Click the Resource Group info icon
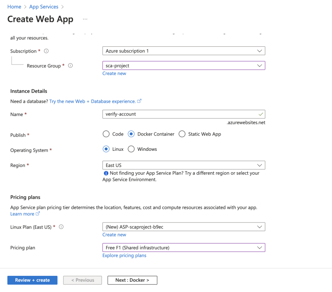 [x=70, y=65]
